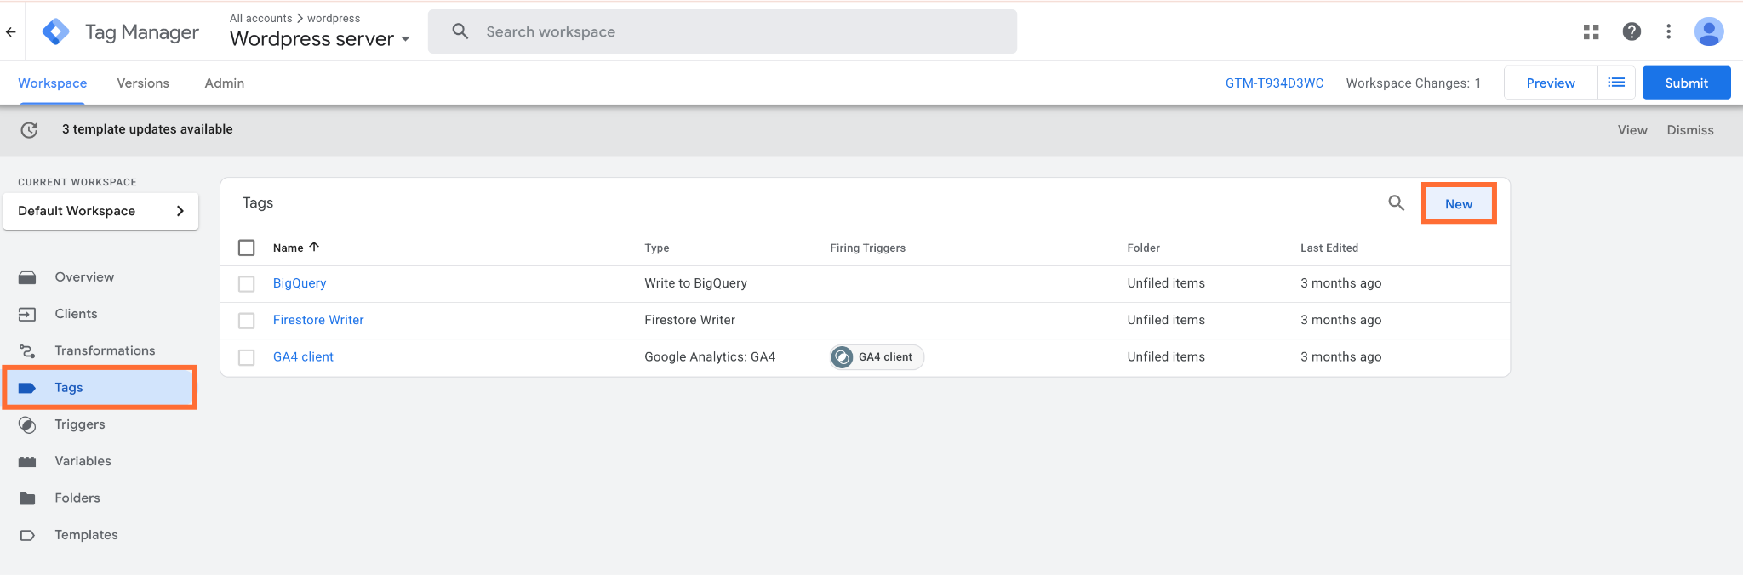This screenshot has width=1743, height=575.
Task: Open the three-dot more options menu
Action: click(1668, 31)
